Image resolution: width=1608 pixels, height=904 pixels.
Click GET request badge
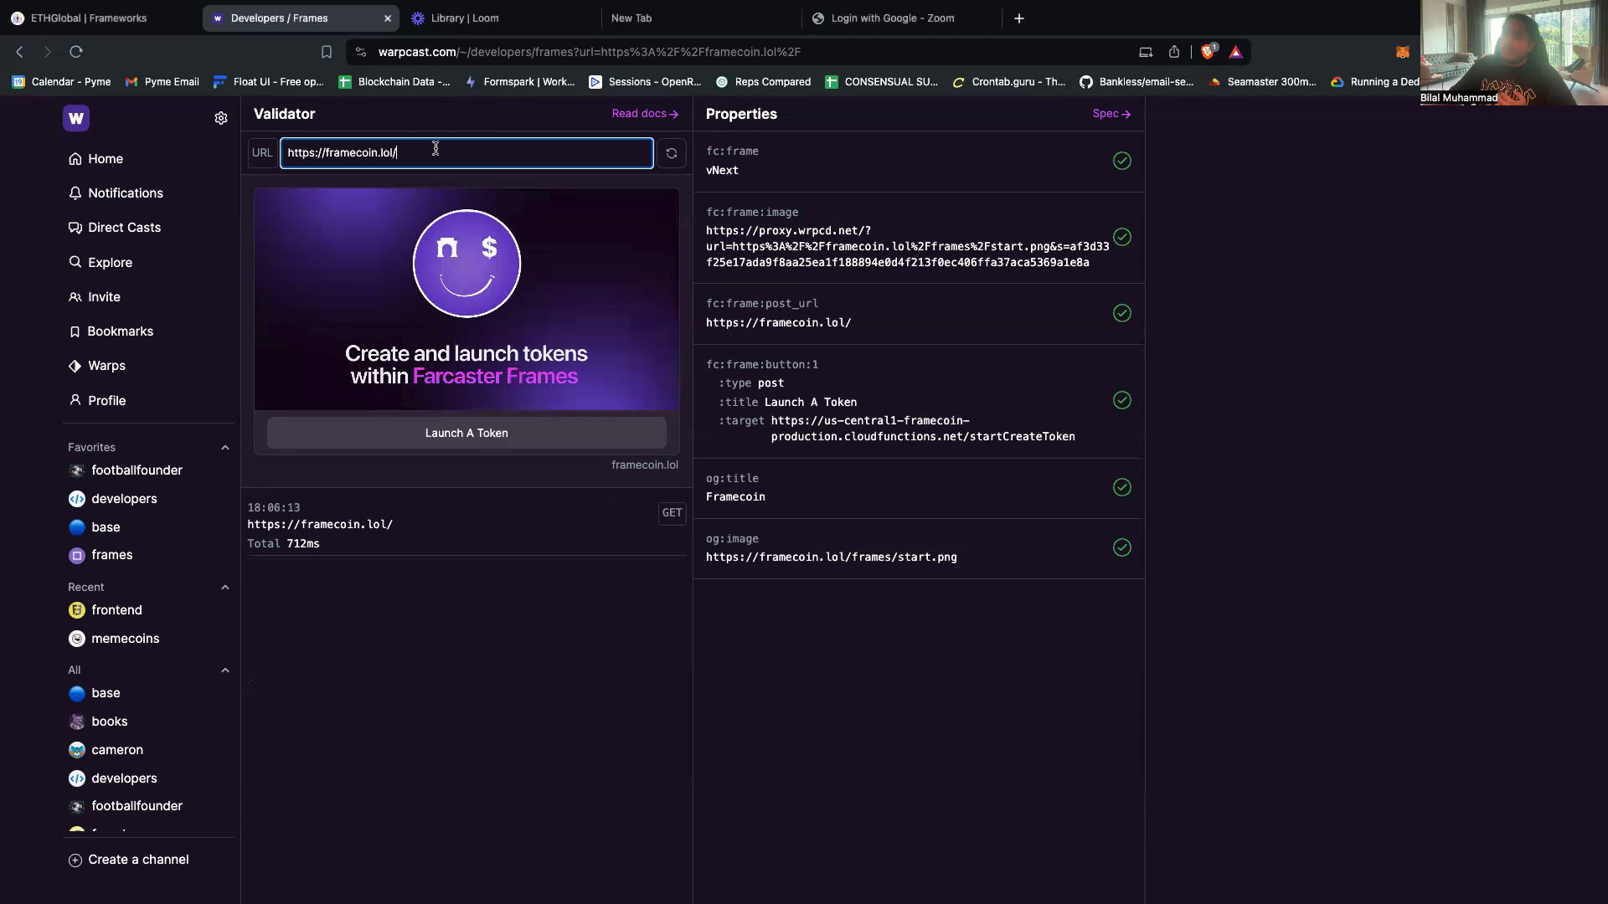coord(672,513)
